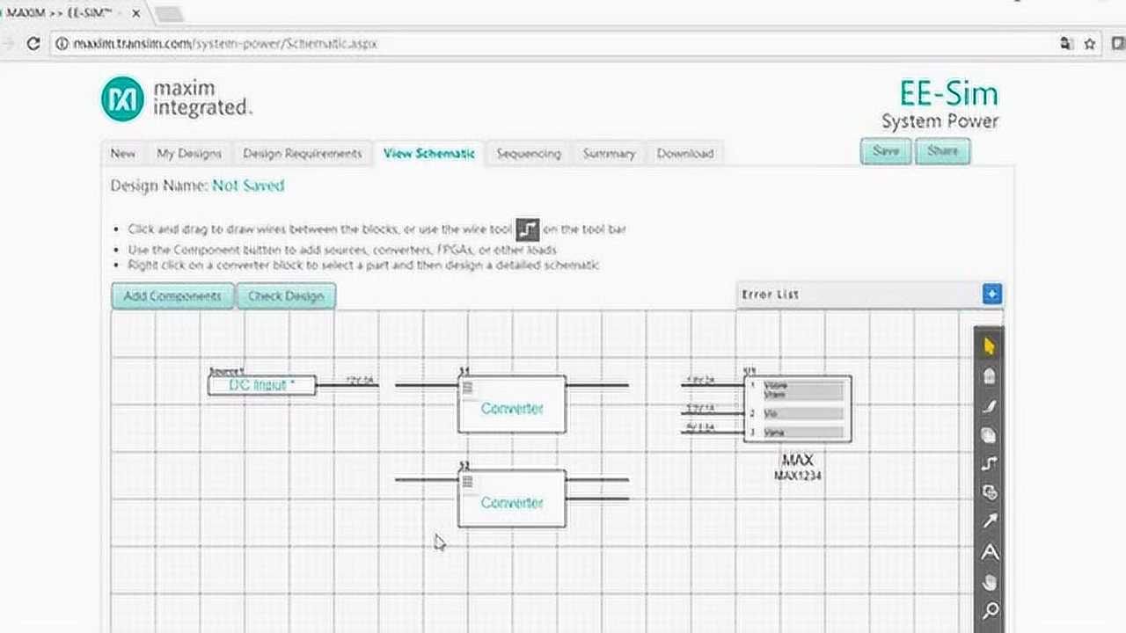Reload the page in the browser
This screenshot has width=1126, height=633.
click(33, 43)
